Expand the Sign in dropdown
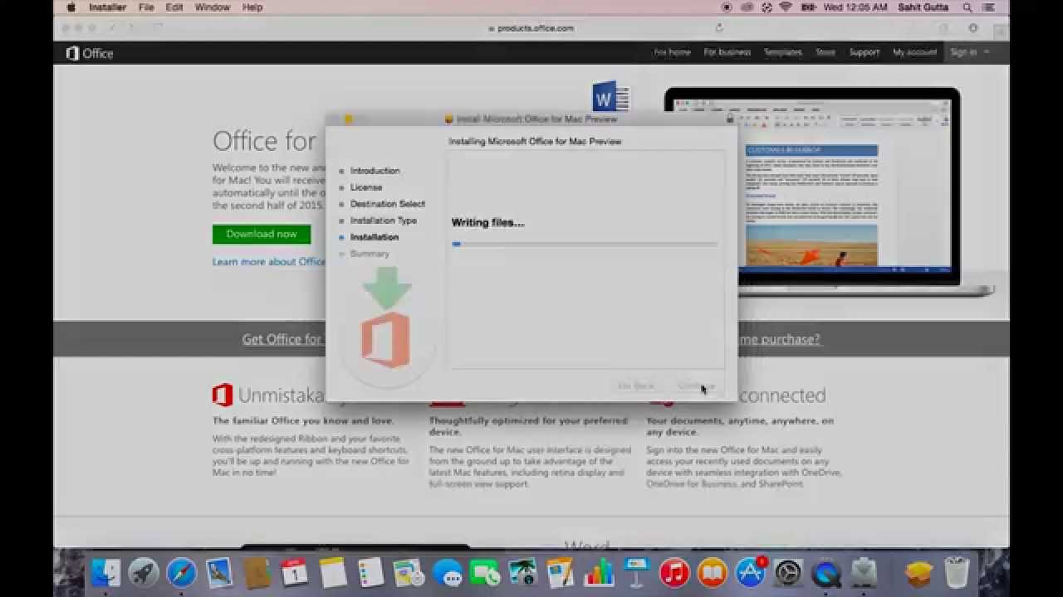 pyautogui.click(x=969, y=52)
